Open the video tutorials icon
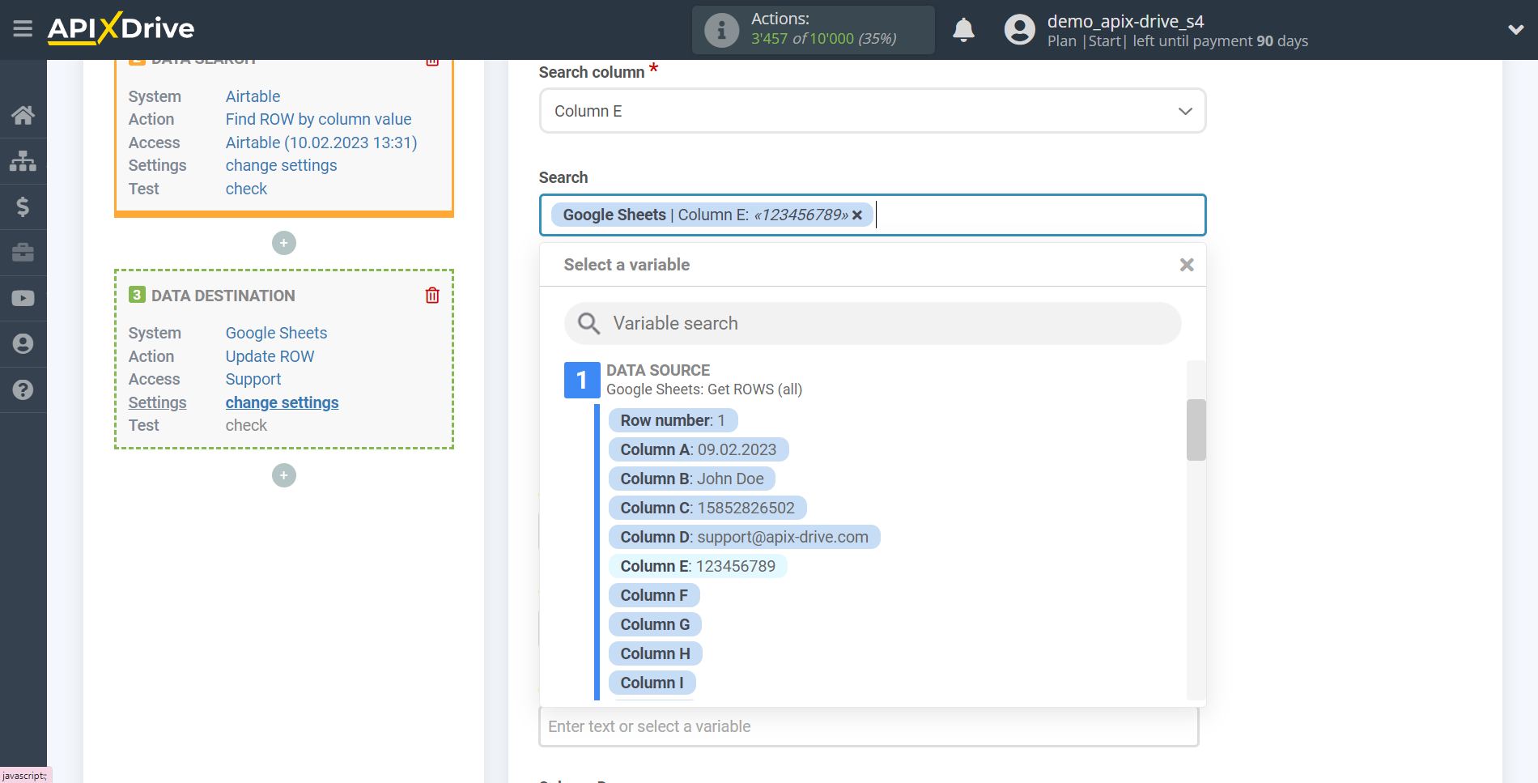Viewport: 1538px width, 783px height. click(x=23, y=298)
